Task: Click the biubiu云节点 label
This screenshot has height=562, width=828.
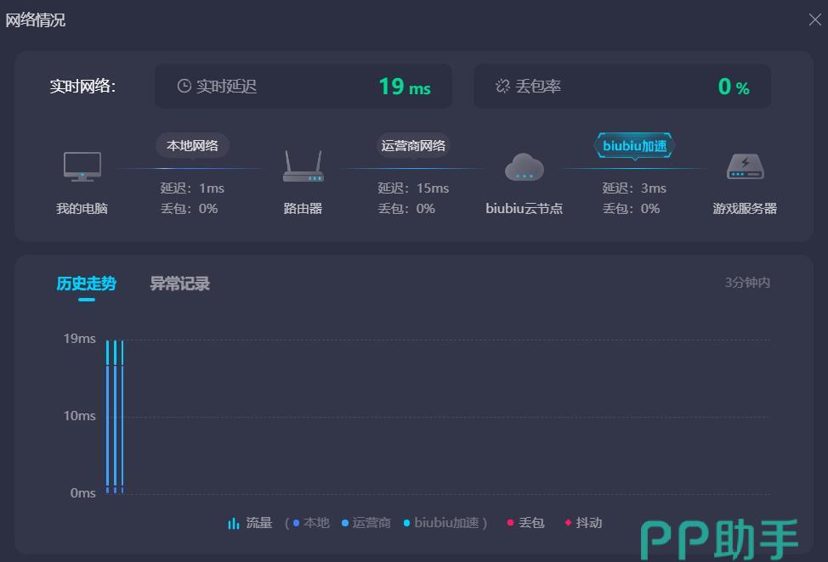Action: point(525,209)
